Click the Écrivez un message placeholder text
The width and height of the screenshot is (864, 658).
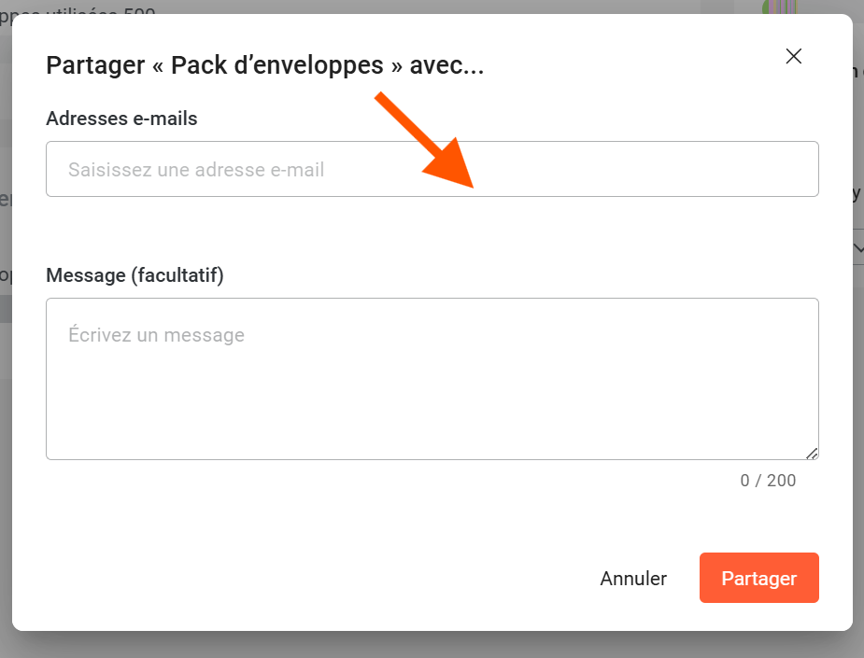pos(156,335)
